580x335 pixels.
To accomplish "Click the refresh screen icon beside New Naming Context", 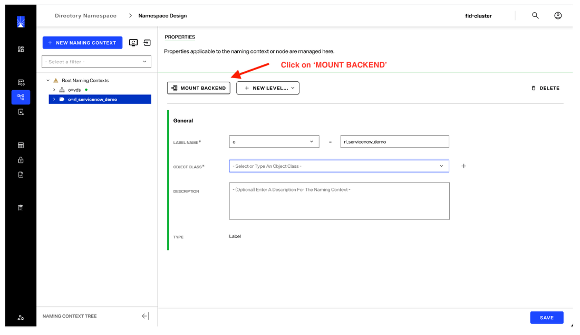I will pyautogui.click(x=133, y=43).
